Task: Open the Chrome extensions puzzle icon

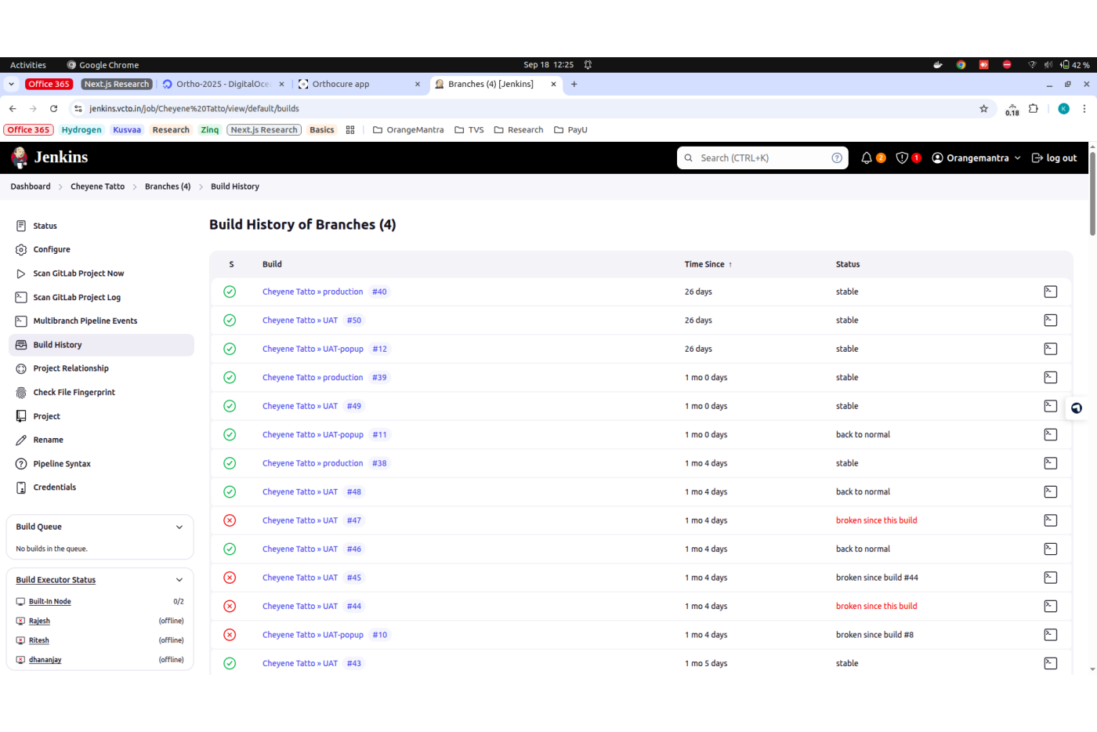Action: click(1034, 109)
